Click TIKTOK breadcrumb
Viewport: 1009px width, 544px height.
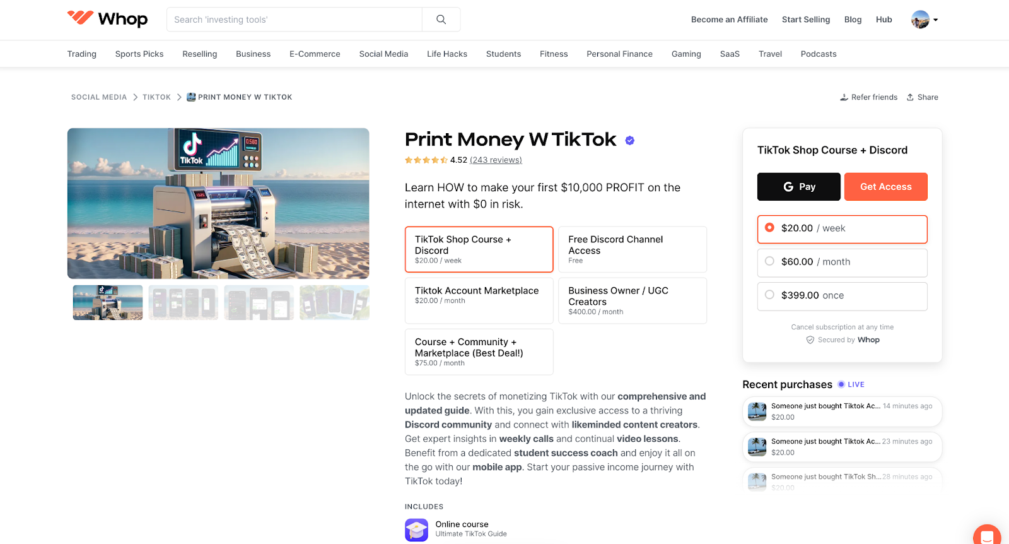pyautogui.click(x=156, y=97)
